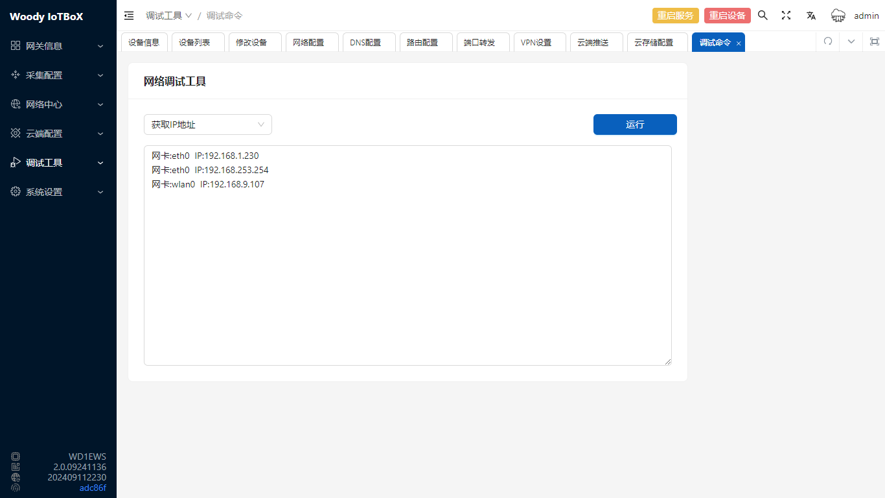The image size is (885, 498).
Task: Expand the 网络中心 sidebar menu
Action: pyautogui.click(x=58, y=104)
